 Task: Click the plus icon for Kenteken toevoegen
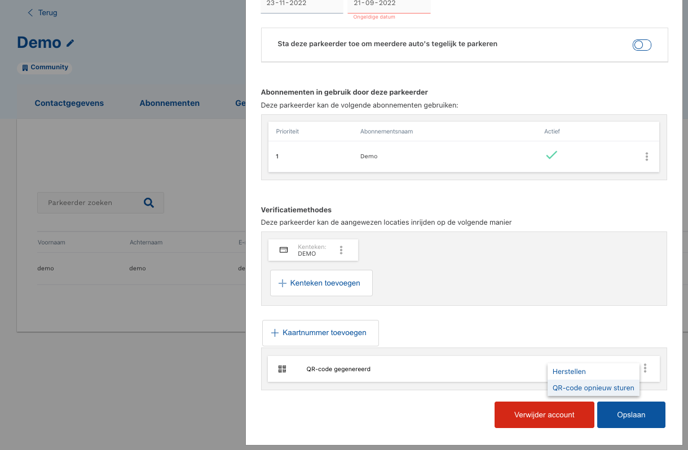click(x=283, y=283)
